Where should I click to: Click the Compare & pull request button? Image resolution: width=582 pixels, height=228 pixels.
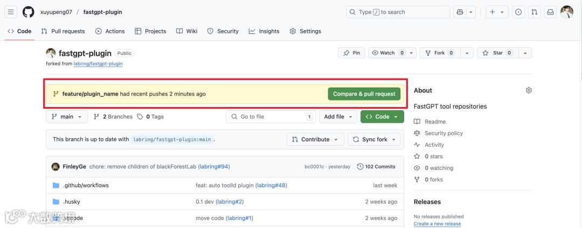364,94
